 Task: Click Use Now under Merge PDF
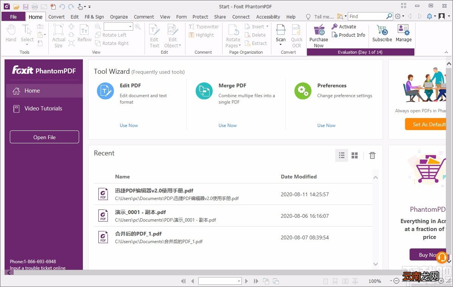(227, 125)
